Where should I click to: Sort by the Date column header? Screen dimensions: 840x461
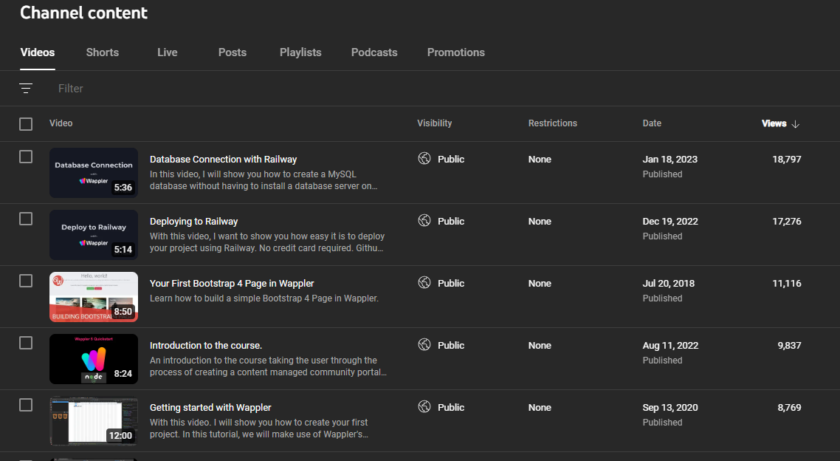(652, 123)
